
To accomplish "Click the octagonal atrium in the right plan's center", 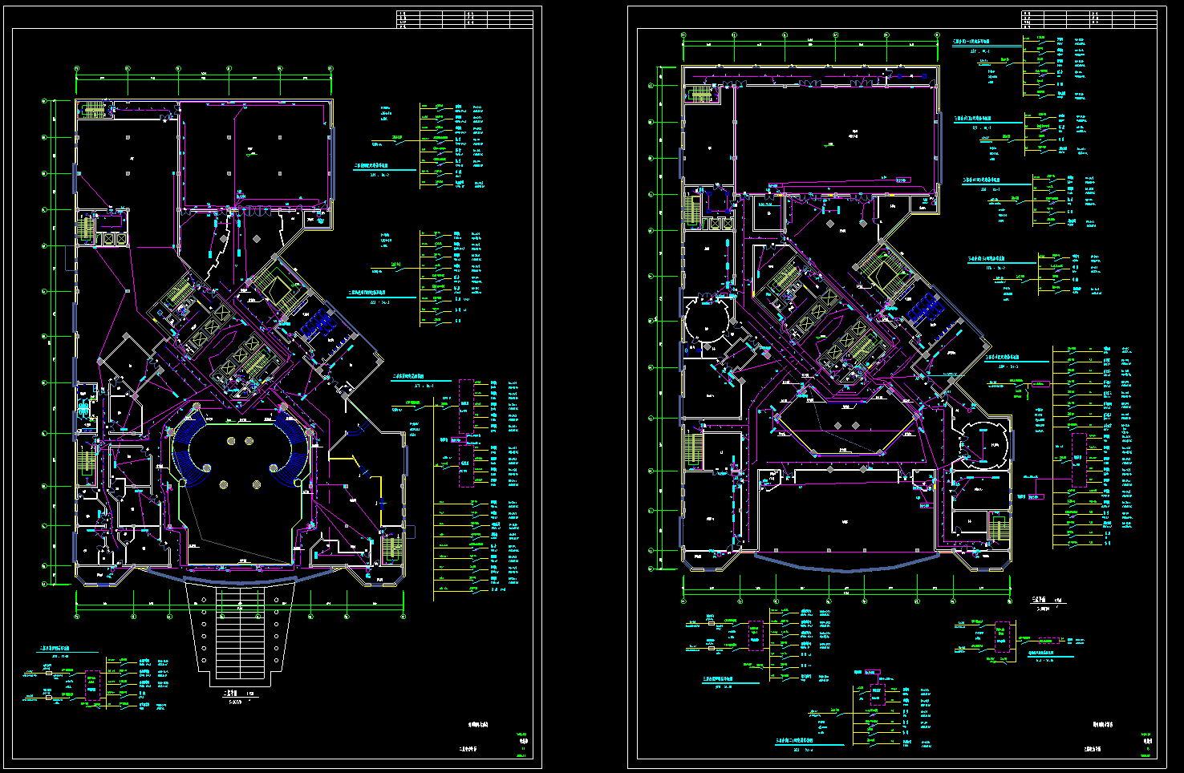I will pyautogui.click(x=845, y=427).
